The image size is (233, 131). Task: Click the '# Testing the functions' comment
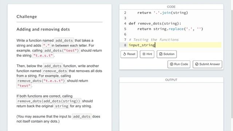click(x=154, y=40)
